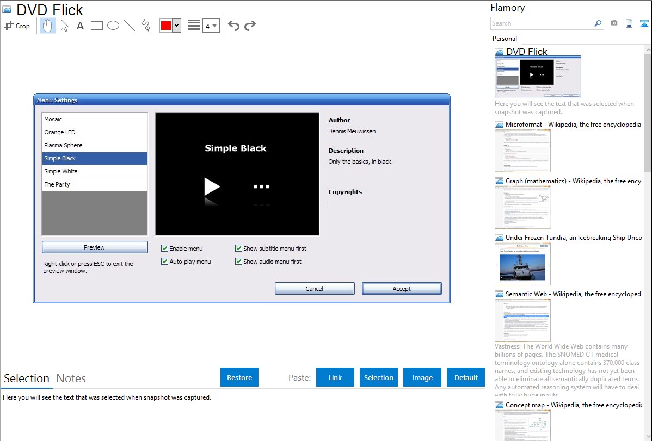Select the ellipse shape tool
This screenshot has height=441, width=652.
(113, 26)
